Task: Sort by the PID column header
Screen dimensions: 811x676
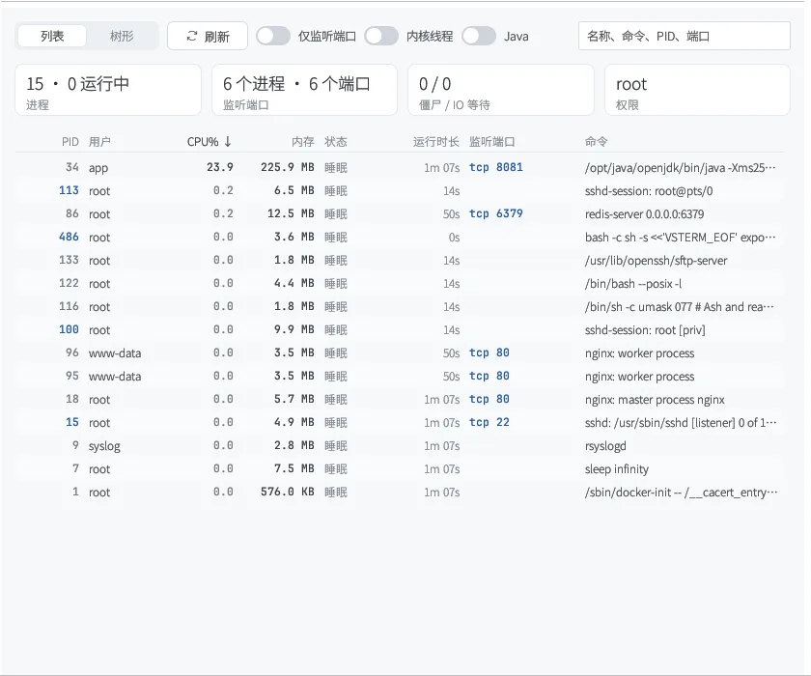Action: [70, 142]
